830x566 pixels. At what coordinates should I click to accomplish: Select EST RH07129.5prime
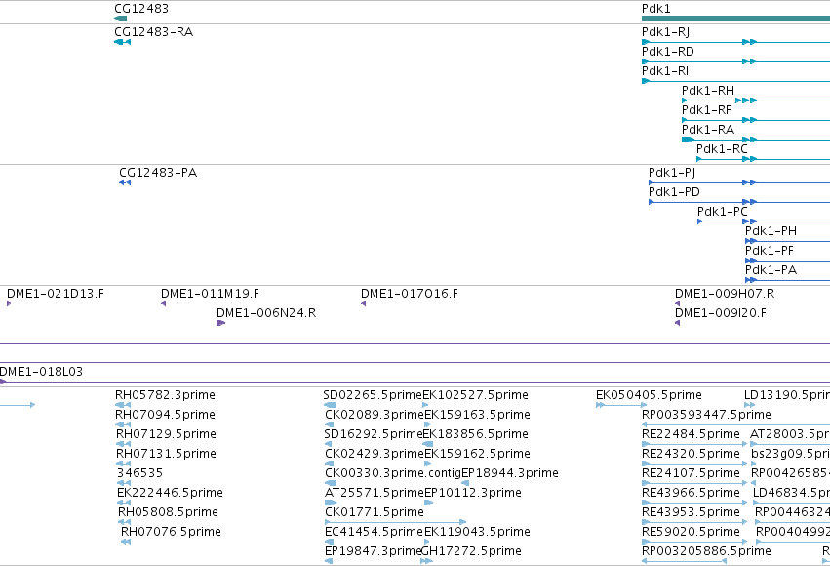pyautogui.click(x=123, y=444)
